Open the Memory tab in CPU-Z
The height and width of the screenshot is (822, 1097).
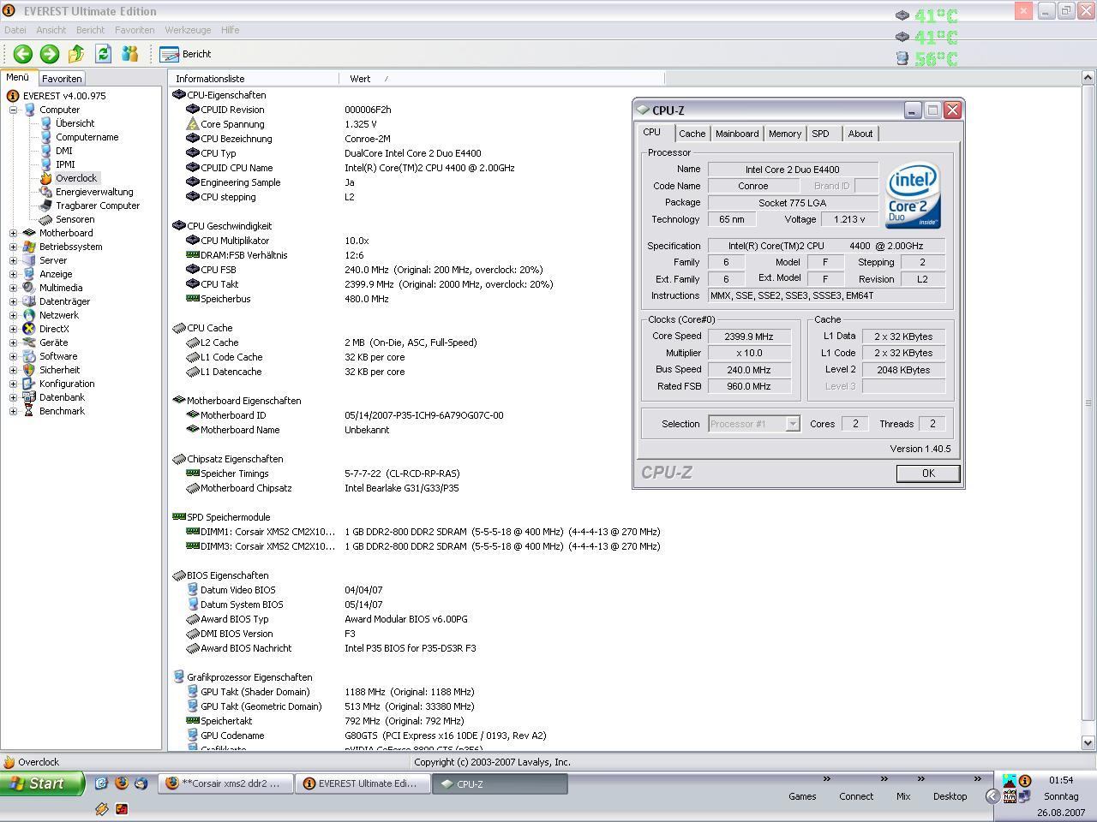(x=784, y=134)
